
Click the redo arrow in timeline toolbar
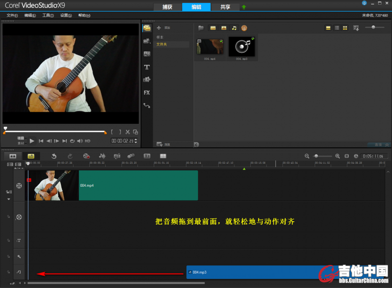pyautogui.click(x=70, y=156)
